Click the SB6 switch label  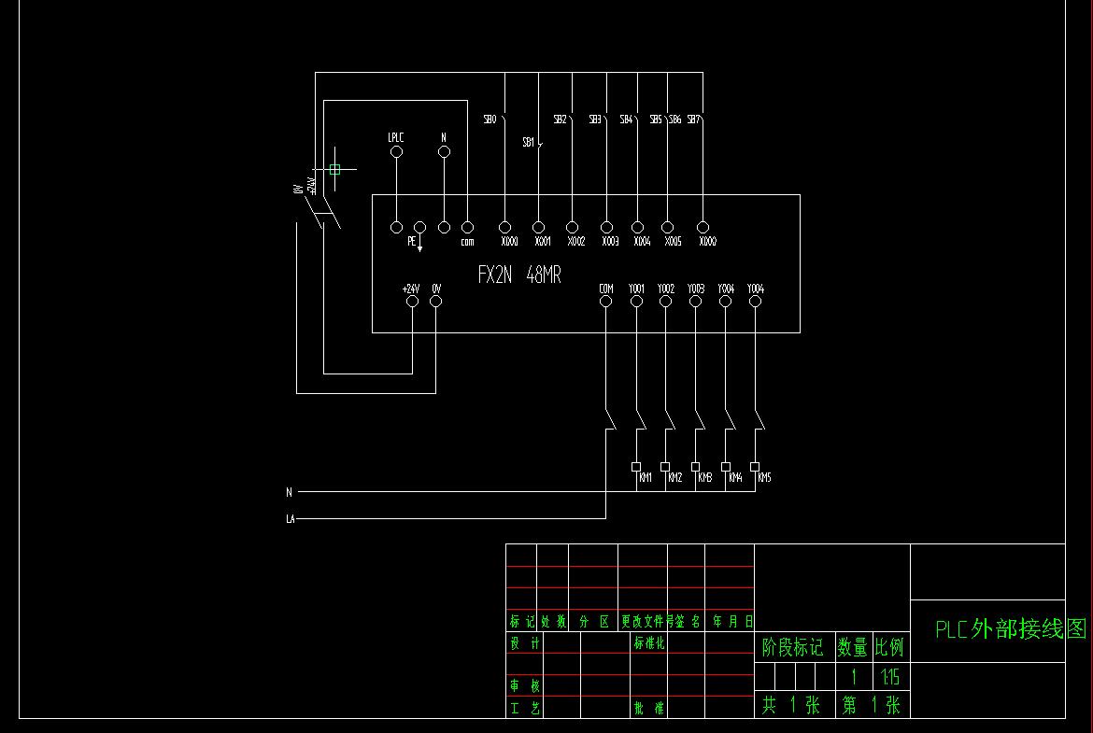coord(675,120)
